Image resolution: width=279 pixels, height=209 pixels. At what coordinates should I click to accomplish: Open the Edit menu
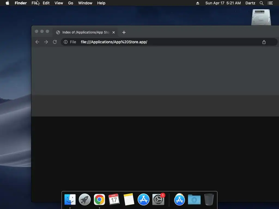pos(46,3)
